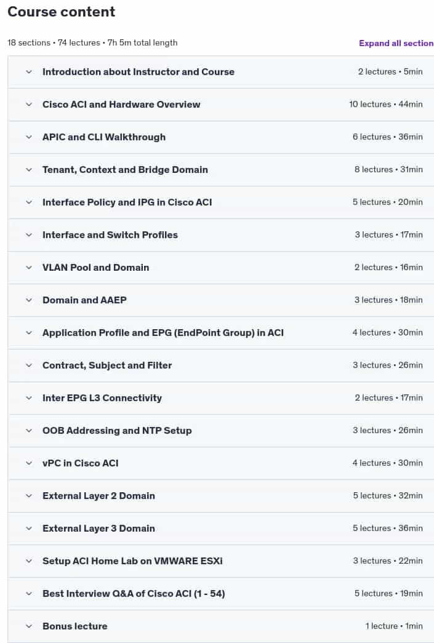
Task: Expand the Domain and AAEP chevron
Action: [29, 300]
